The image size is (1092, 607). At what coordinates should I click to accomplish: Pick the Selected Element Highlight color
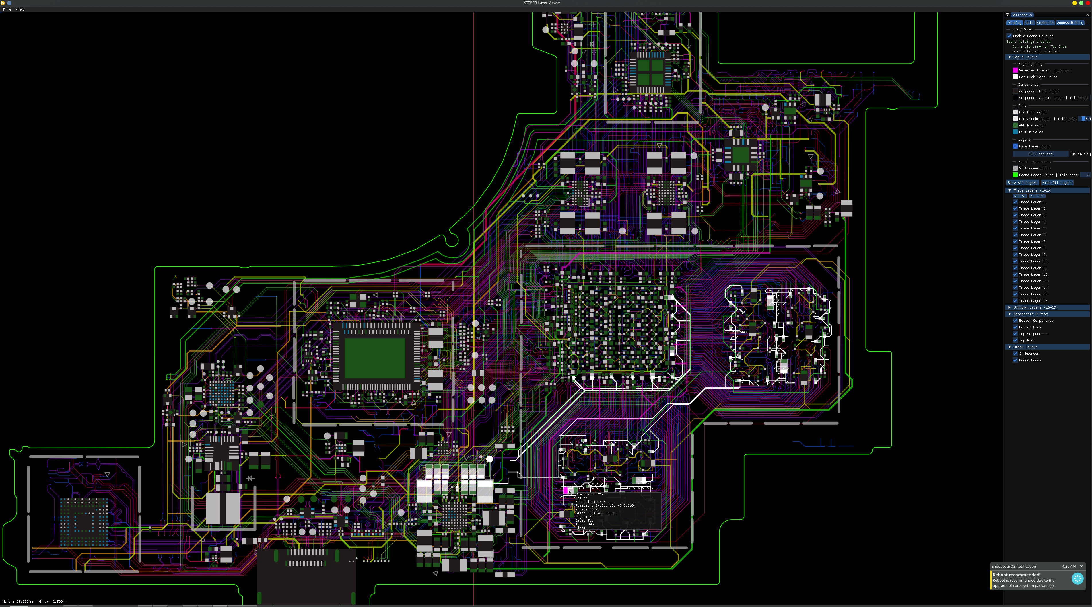point(1015,70)
